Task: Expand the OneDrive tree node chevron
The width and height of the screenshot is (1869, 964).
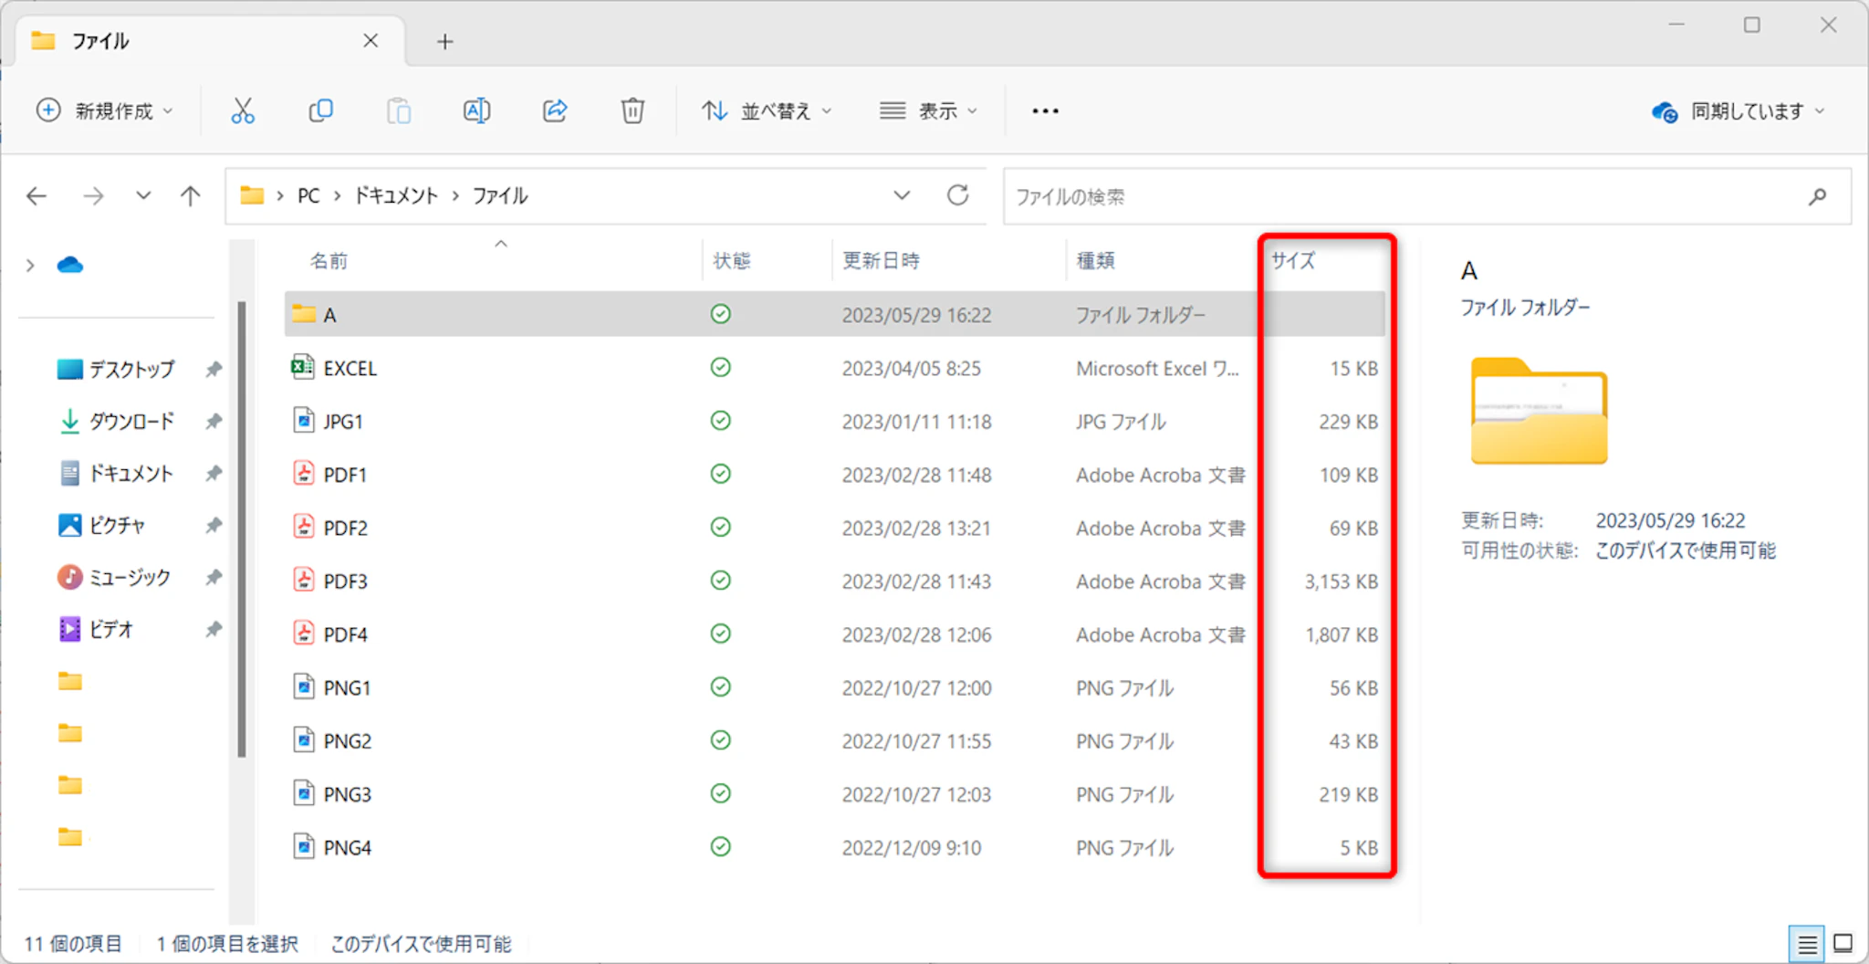Action: tap(30, 266)
